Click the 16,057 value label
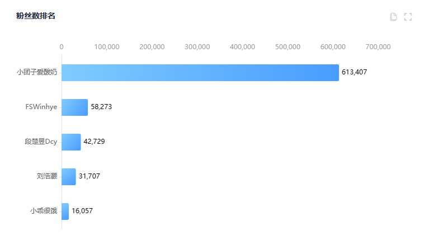Viewport: 424px width, 235px height. (82, 211)
